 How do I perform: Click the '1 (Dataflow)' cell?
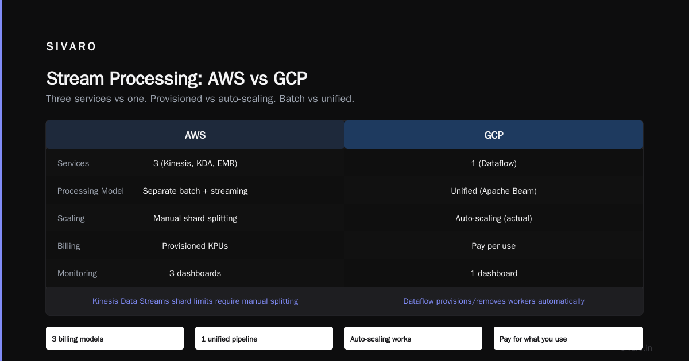click(x=494, y=163)
